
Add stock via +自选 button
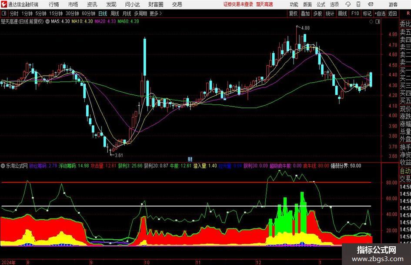380,13
